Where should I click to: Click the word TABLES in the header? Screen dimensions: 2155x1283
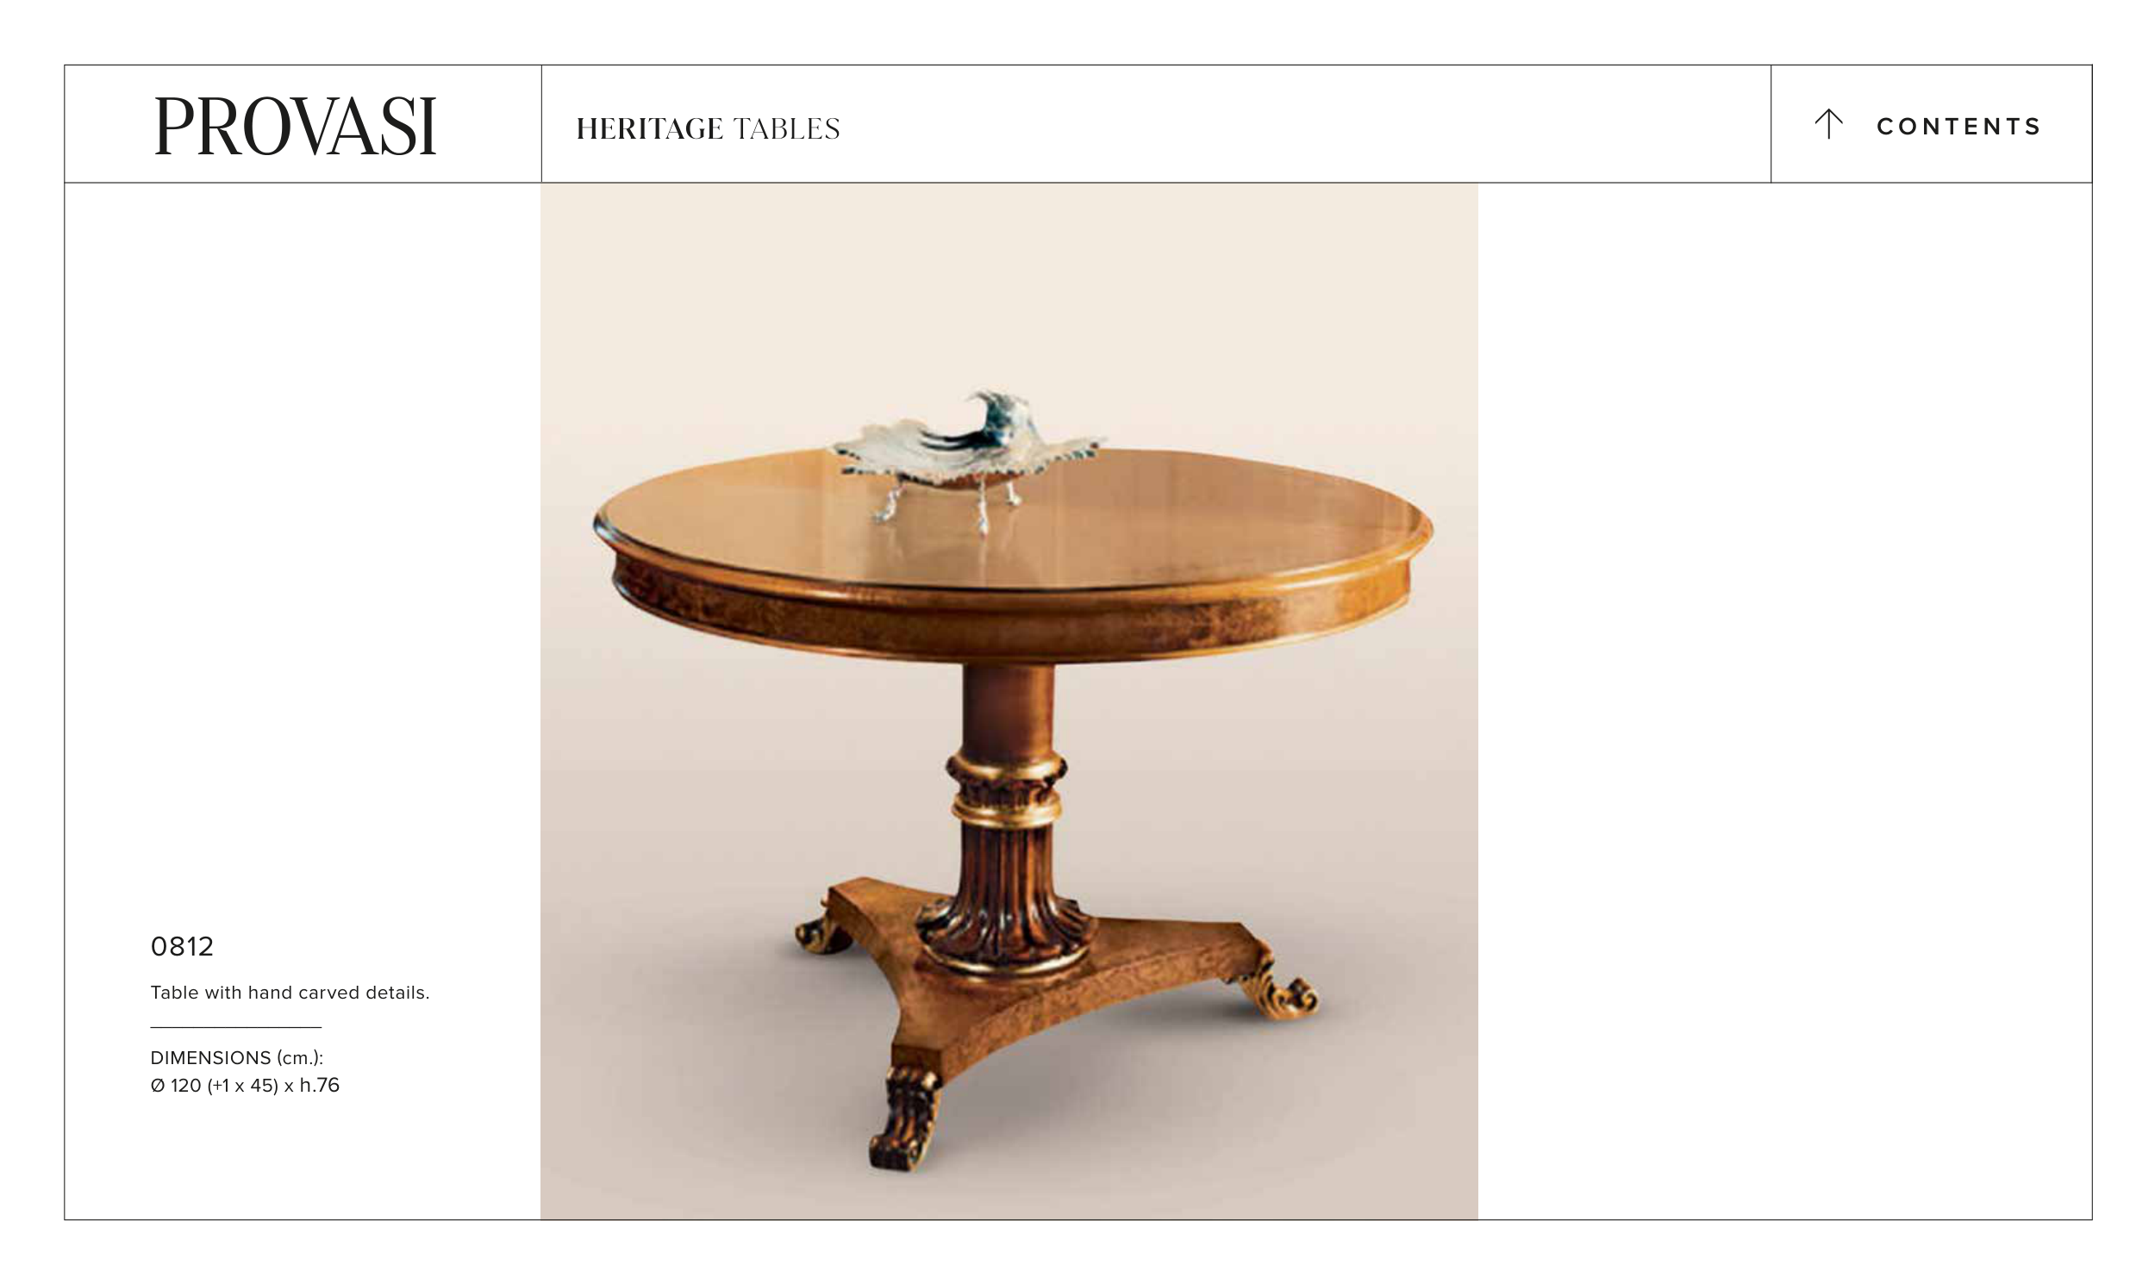click(786, 129)
